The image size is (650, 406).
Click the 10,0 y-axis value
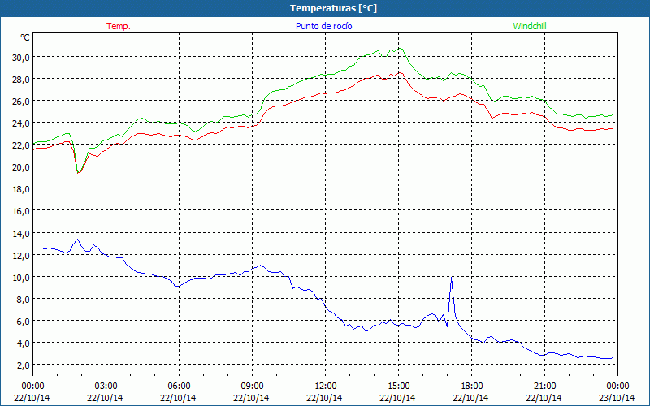[21, 277]
